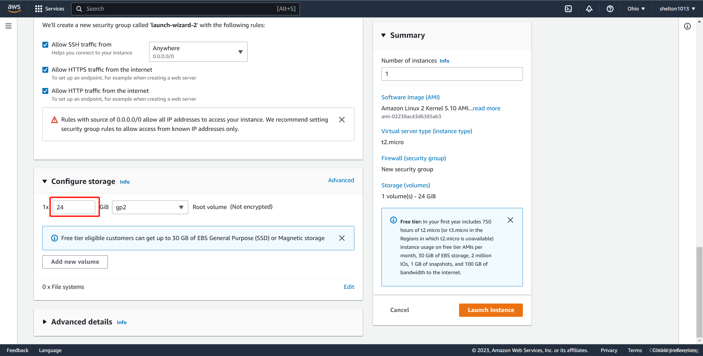The height and width of the screenshot is (356, 703).
Task: Click the Services menu label
Action: pyautogui.click(x=55, y=9)
